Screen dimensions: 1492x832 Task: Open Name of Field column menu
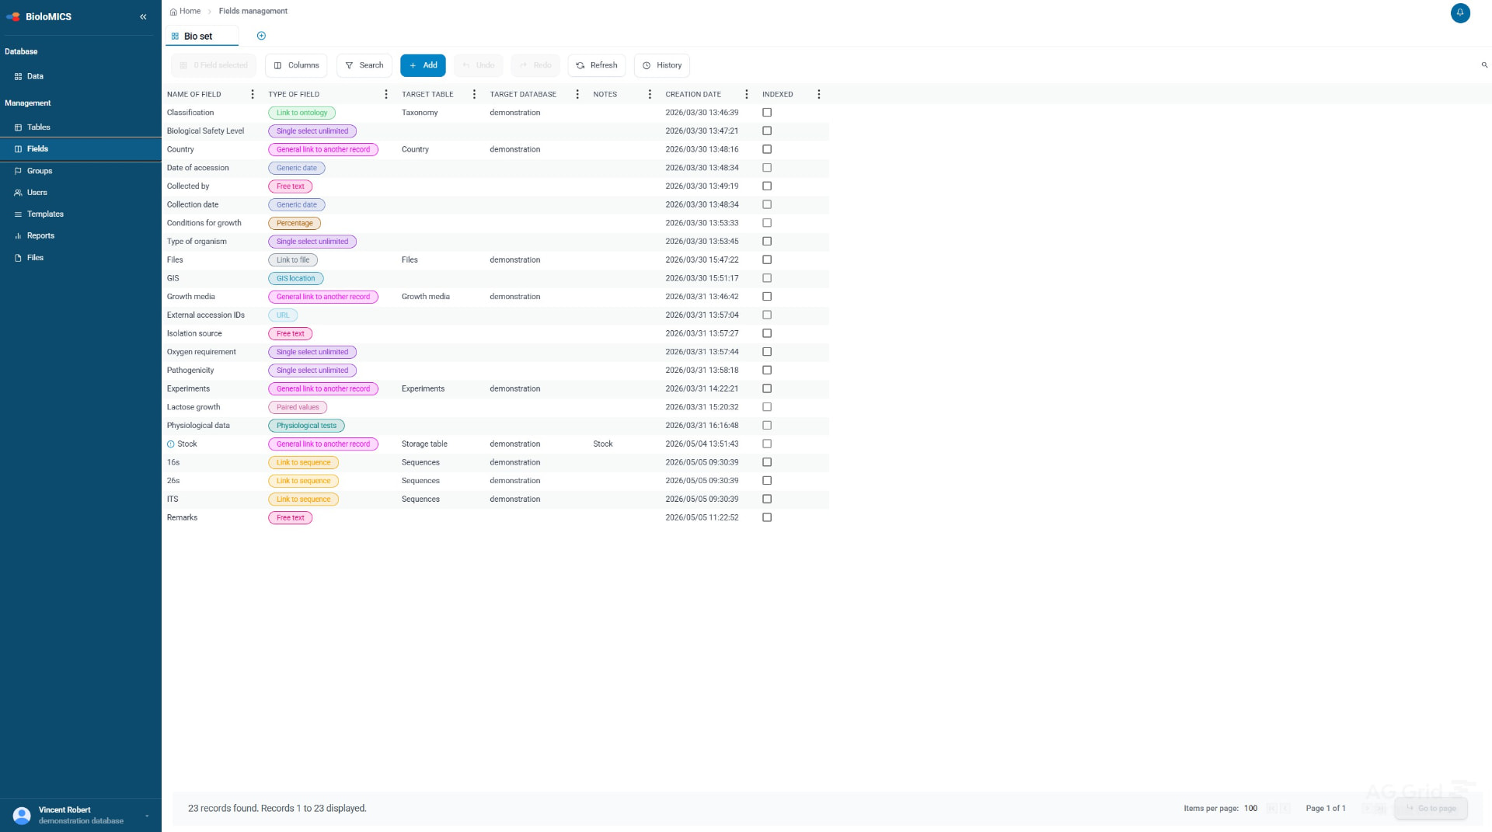[253, 94]
